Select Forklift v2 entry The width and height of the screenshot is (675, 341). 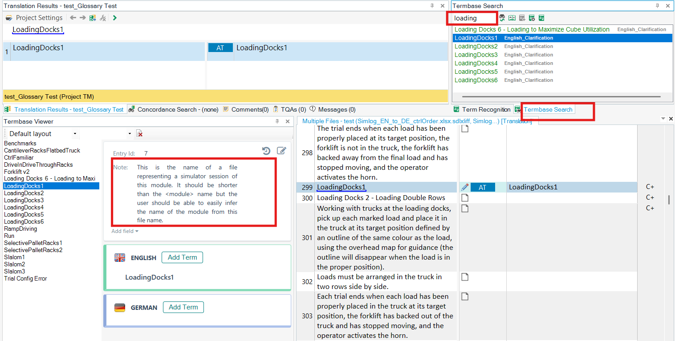[x=17, y=172]
